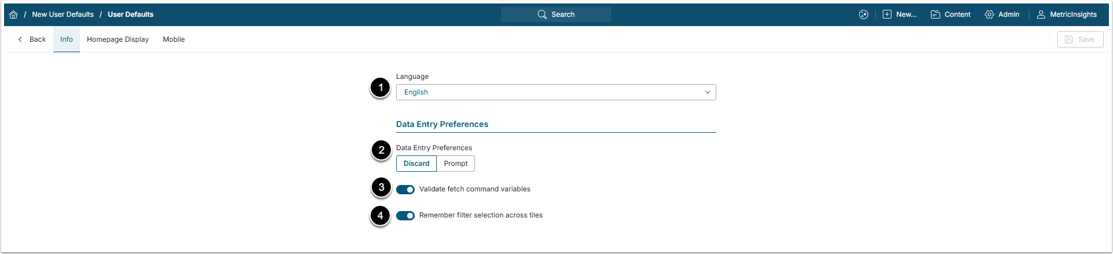
Task: Switch to the Homepage Display tab
Action: [x=118, y=39]
